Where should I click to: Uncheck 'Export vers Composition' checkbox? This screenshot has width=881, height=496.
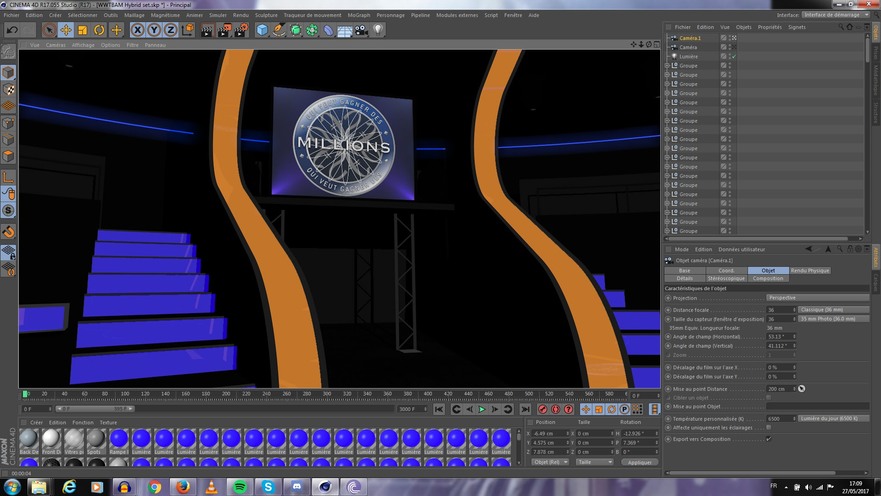(x=769, y=439)
